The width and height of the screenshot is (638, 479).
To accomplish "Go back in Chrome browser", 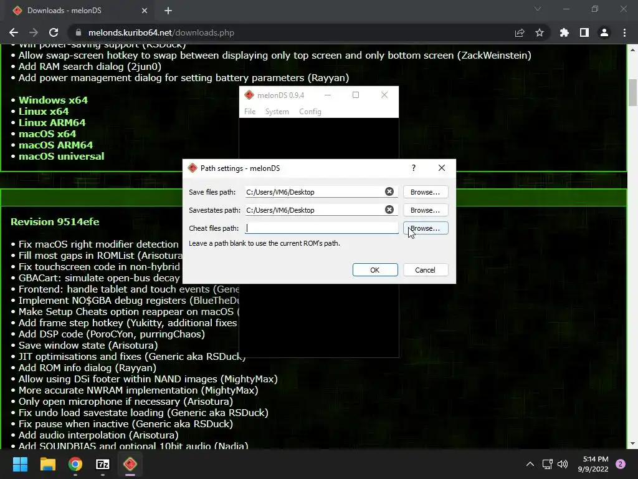I will 14,32.
